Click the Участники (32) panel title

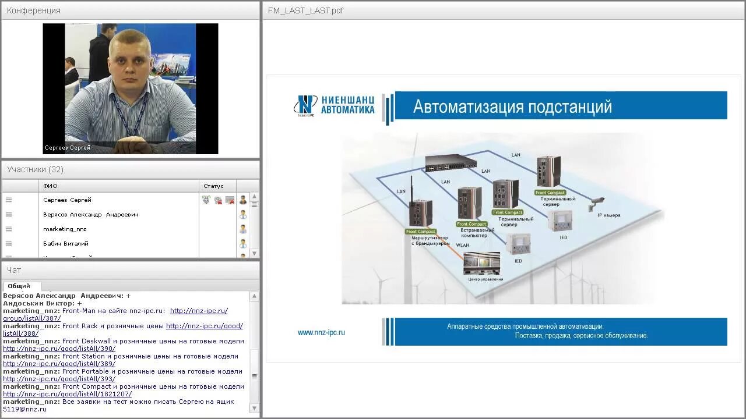(x=35, y=169)
